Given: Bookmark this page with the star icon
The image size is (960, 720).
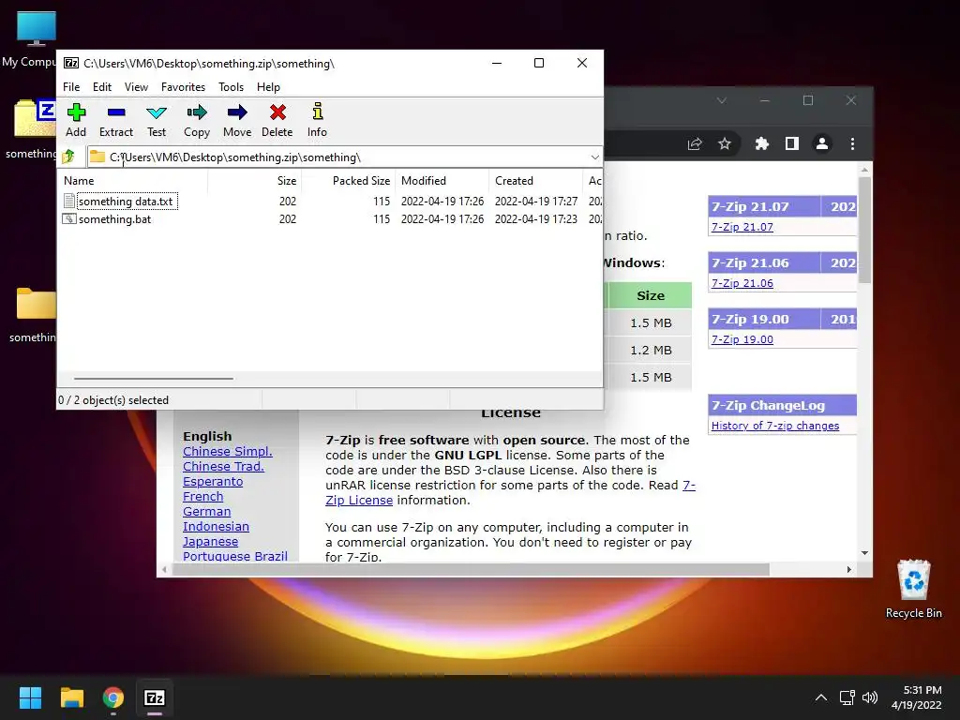Looking at the screenshot, I should pos(725,143).
